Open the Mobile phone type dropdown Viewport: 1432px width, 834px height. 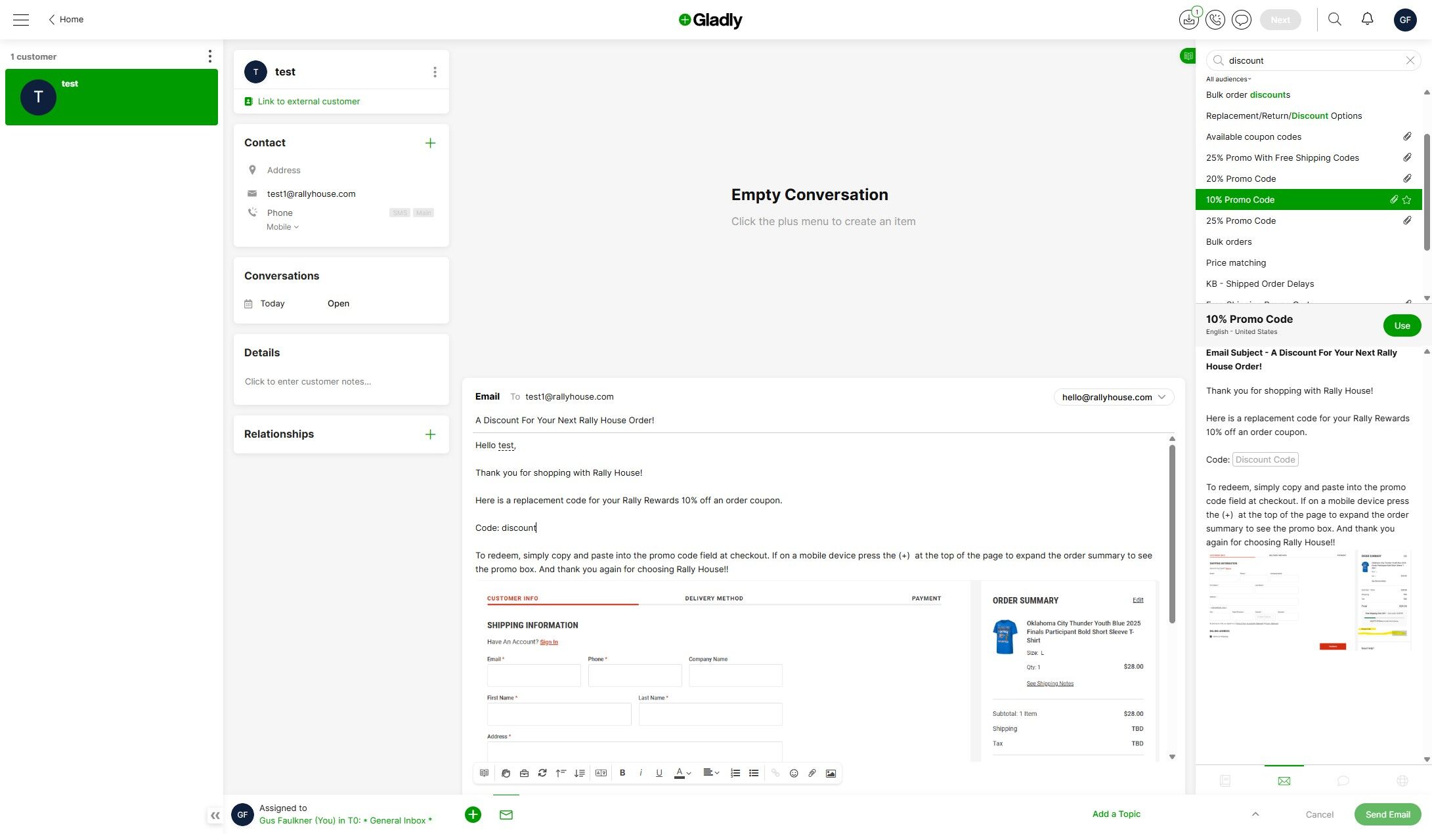point(282,227)
